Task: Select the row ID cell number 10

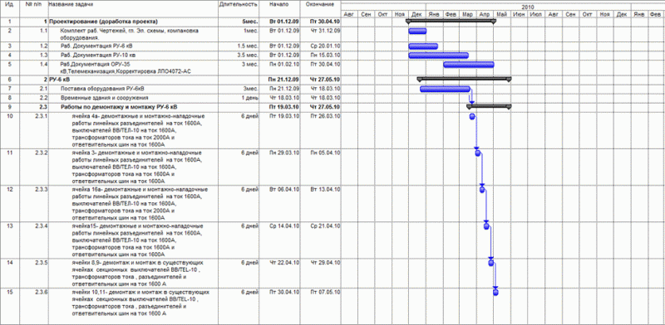Action: click(x=10, y=116)
